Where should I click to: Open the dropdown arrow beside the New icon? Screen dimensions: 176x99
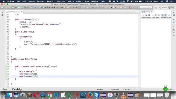(x=4, y=7)
